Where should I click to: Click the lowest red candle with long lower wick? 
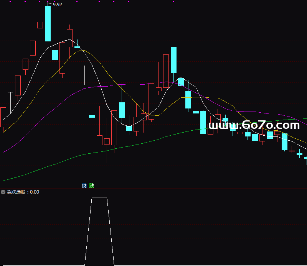tap(107, 141)
